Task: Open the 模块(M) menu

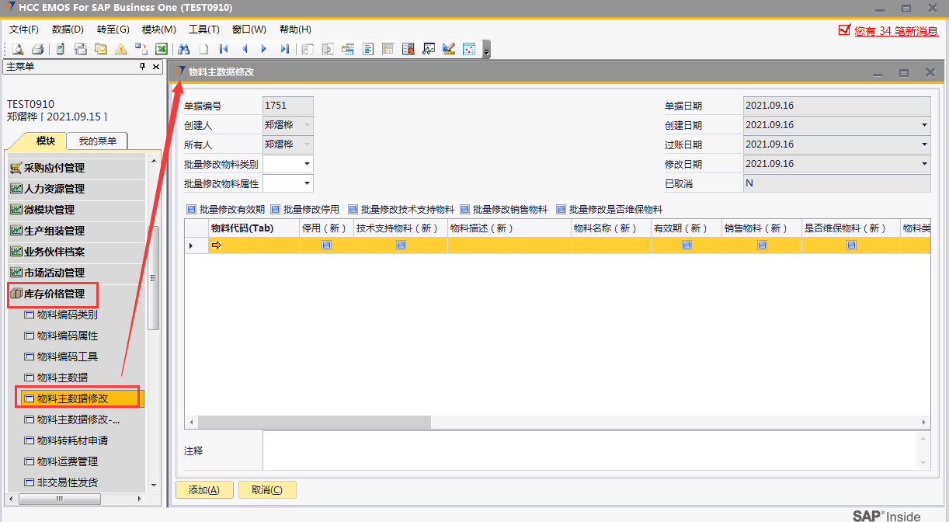Action: coord(158,30)
